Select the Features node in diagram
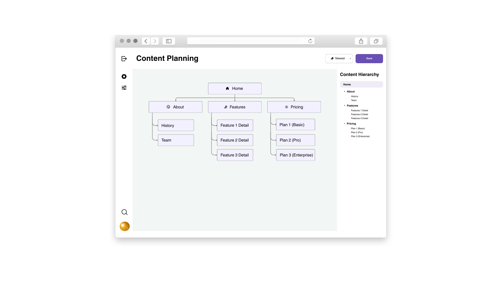Screen dimensions: 502x282 tap(235, 107)
